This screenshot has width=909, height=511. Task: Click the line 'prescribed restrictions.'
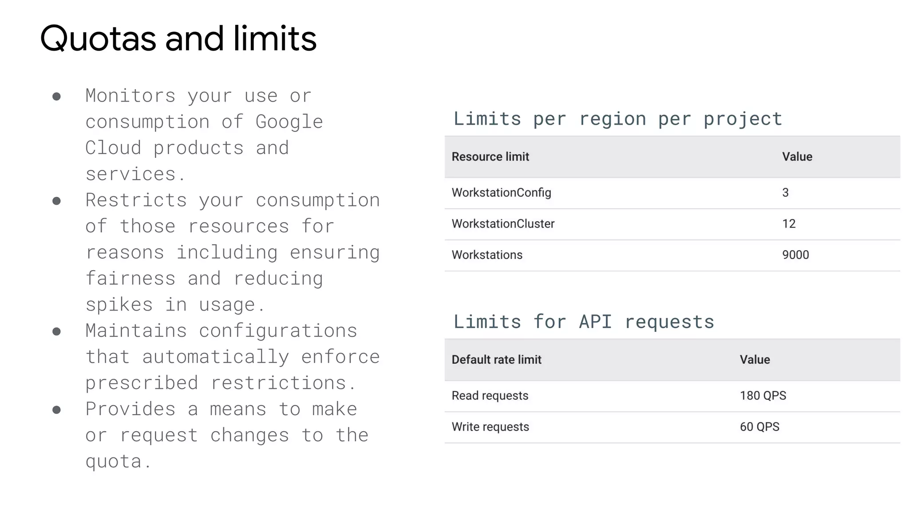point(221,383)
